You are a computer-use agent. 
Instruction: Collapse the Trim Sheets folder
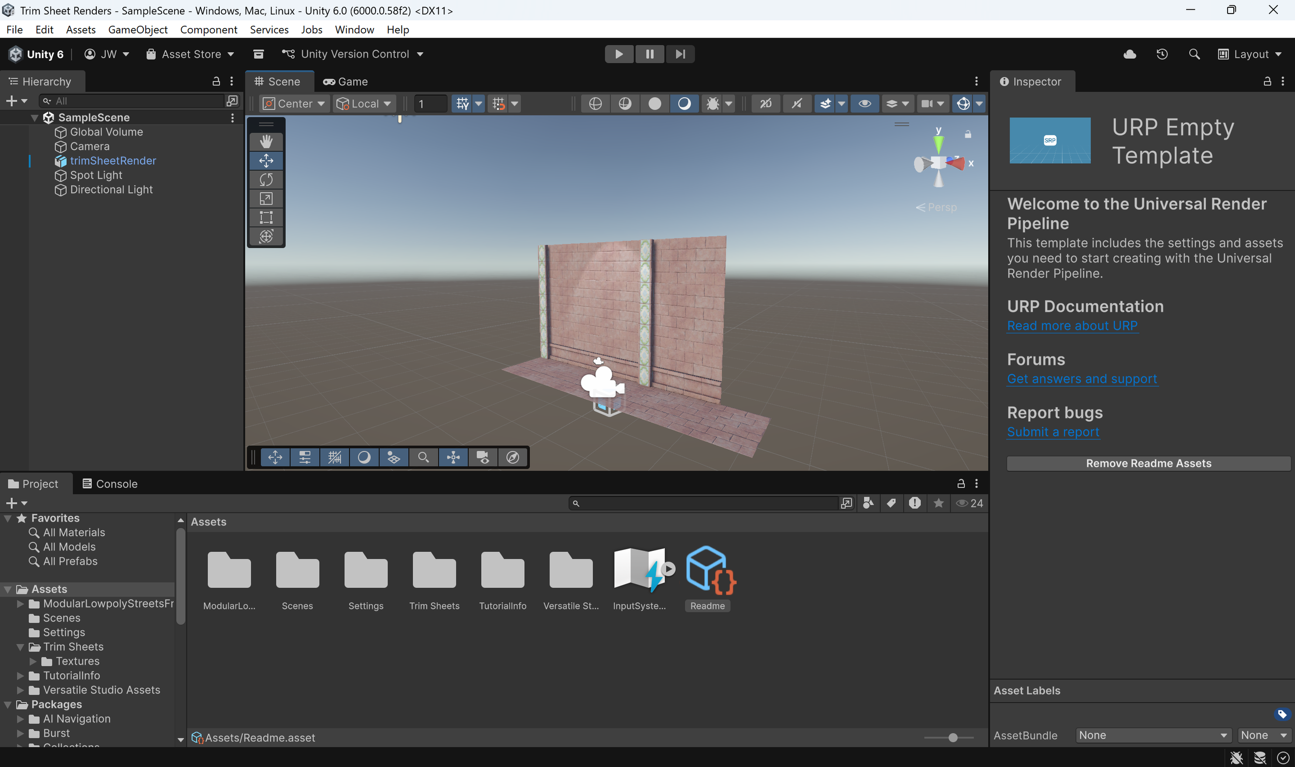coord(20,647)
